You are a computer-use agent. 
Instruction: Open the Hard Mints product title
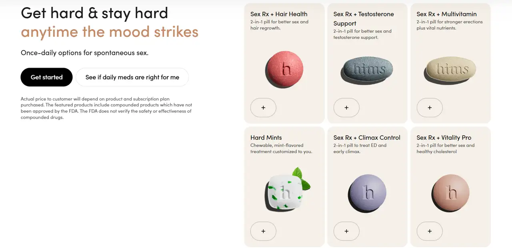point(266,138)
